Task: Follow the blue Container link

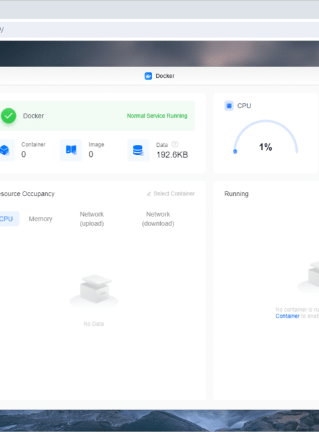Action: pyautogui.click(x=287, y=316)
